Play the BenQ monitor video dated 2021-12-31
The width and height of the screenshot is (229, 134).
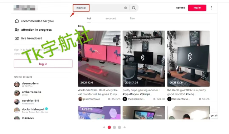click(189, 59)
